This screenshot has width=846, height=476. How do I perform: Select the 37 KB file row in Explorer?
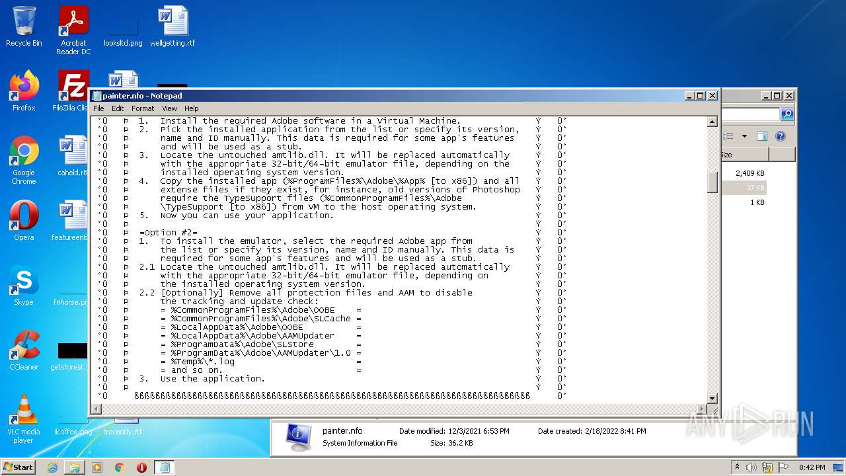[744, 188]
